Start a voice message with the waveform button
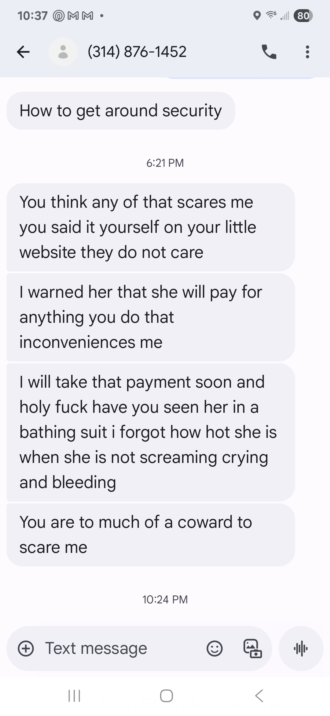This screenshot has width=330, height=716. 301,648
